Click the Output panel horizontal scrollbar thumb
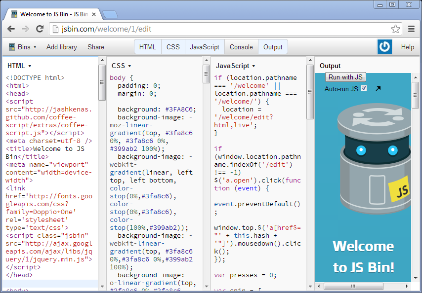 tap(353, 286)
